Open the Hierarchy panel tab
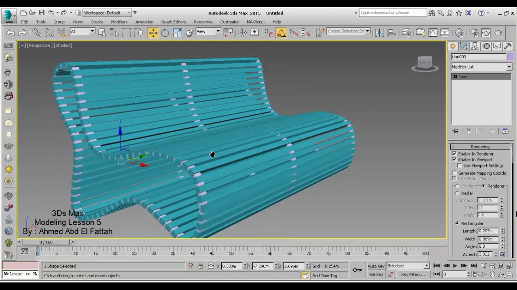This screenshot has width=517, height=290. (475, 46)
